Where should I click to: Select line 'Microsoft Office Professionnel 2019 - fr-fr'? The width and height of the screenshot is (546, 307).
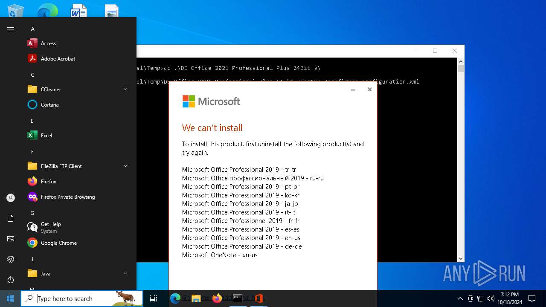click(x=241, y=221)
